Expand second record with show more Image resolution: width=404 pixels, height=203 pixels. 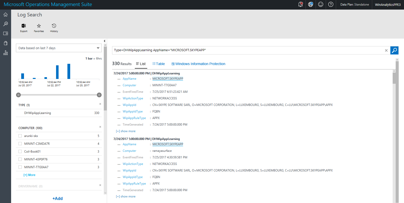point(126,196)
